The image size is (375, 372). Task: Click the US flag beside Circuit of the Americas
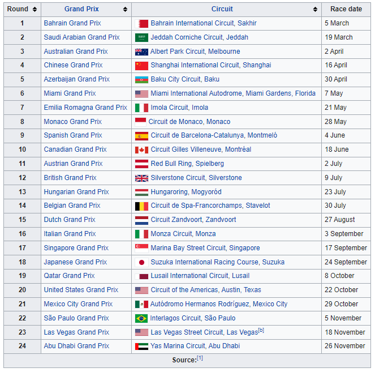(141, 290)
